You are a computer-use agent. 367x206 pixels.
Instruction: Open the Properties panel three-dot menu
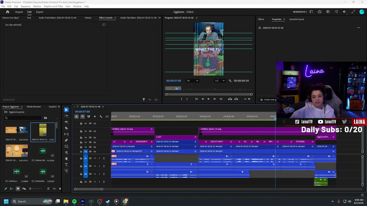pos(358,28)
